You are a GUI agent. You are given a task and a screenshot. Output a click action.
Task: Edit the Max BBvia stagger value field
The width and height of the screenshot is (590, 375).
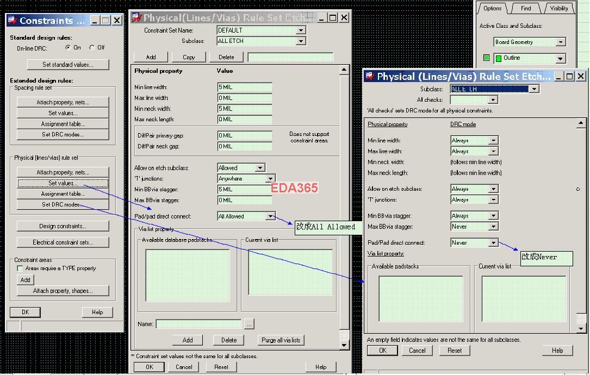pos(245,200)
